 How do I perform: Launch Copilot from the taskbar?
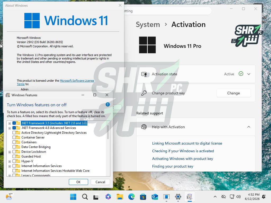click(x=108, y=197)
